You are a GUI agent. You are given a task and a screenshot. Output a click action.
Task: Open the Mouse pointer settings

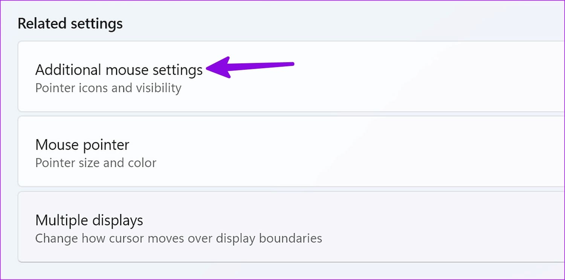coord(82,145)
